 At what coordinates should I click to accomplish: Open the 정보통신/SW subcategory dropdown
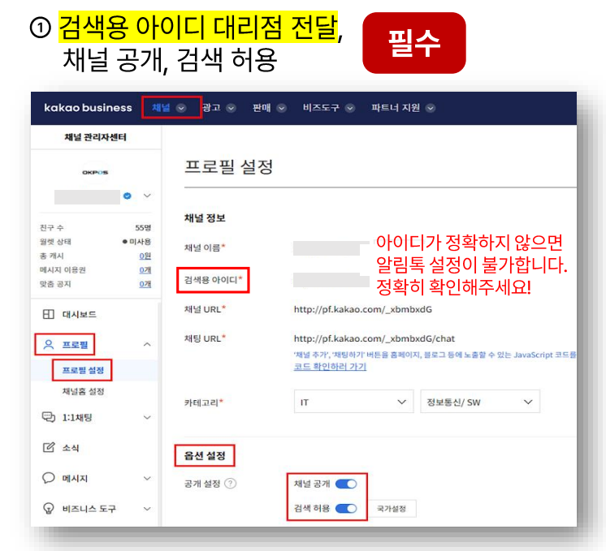[479, 402]
